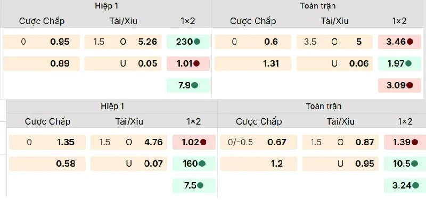This screenshot has width=426, height=213.
Task: Select the Over 5.26 odds cell
Action: [x=123, y=42]
